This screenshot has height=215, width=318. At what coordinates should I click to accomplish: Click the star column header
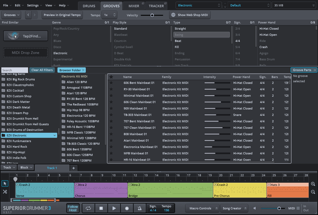pyautogui.click(x=111, y=77)
